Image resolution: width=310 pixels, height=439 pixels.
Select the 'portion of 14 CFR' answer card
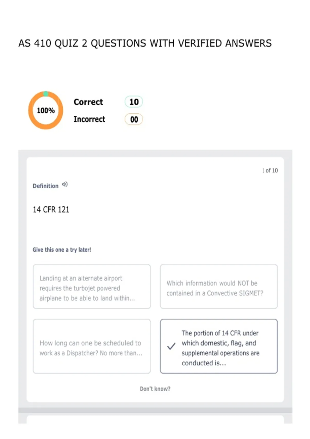pyautogui.click(x=219, y=346)
